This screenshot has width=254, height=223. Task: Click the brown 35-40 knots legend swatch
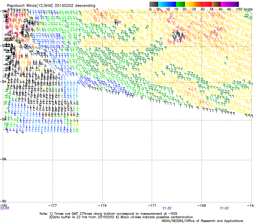(x=216, y=4)
